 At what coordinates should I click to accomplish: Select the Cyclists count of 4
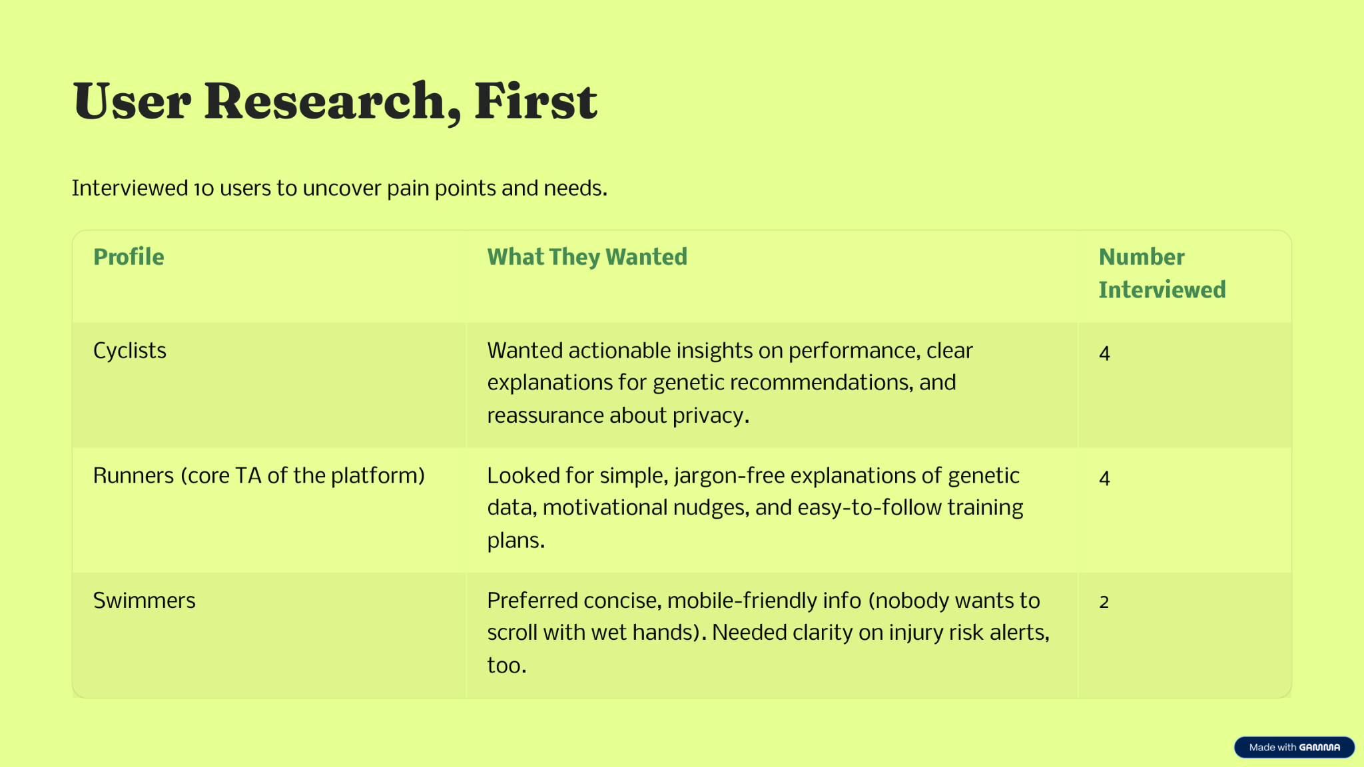(x=1104, y=353)
